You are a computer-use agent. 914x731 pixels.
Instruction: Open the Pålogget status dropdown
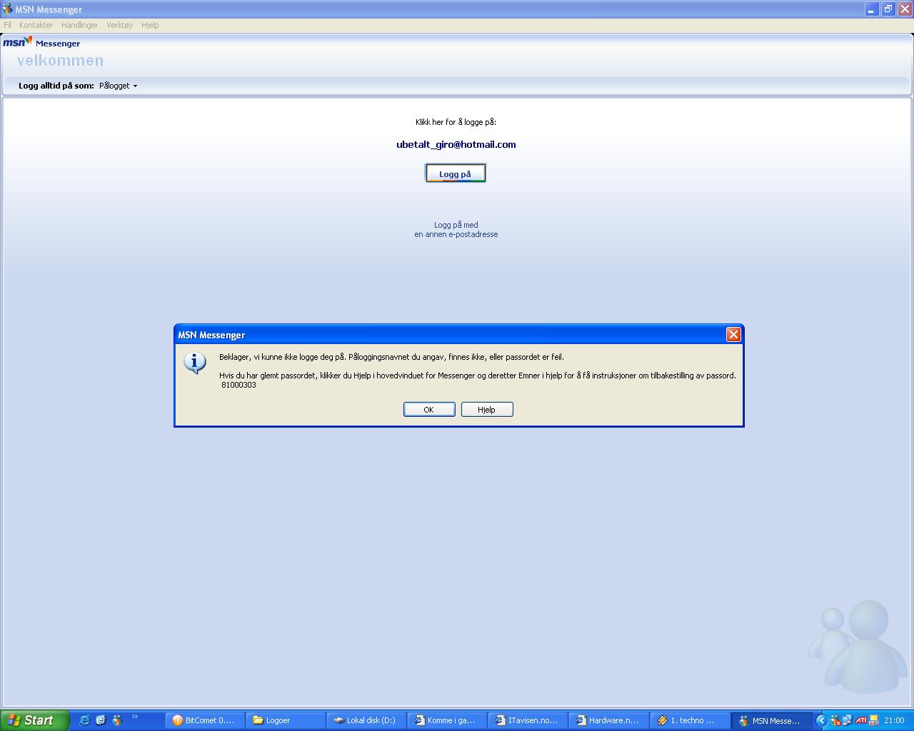(118, 86)
